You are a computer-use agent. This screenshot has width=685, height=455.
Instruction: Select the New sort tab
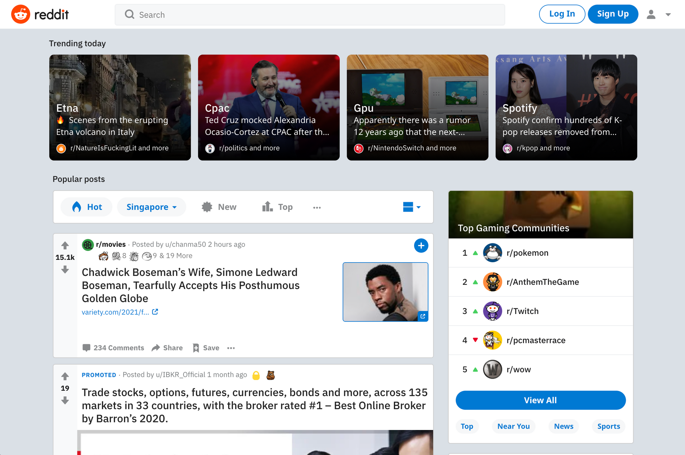(219, 207)
